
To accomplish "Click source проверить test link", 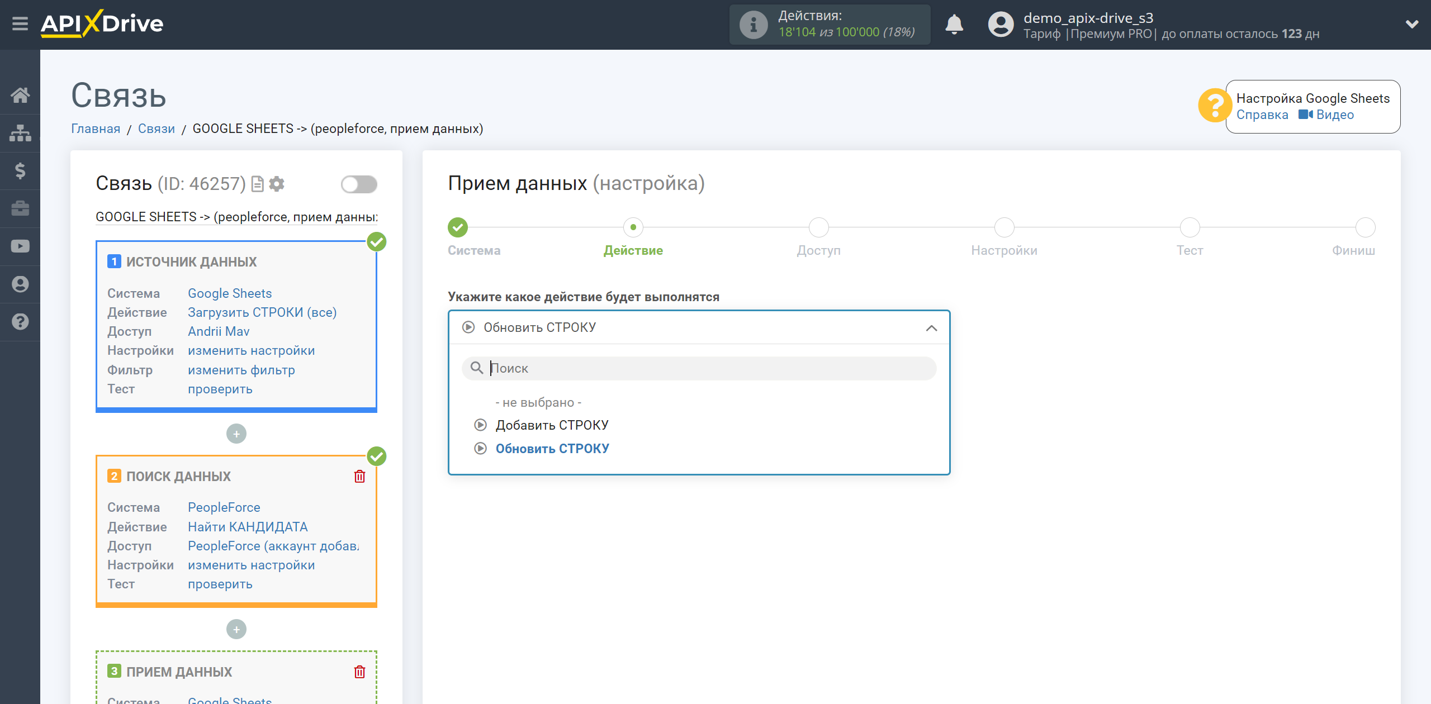I will pyautogui.click(x=220, y=389).
